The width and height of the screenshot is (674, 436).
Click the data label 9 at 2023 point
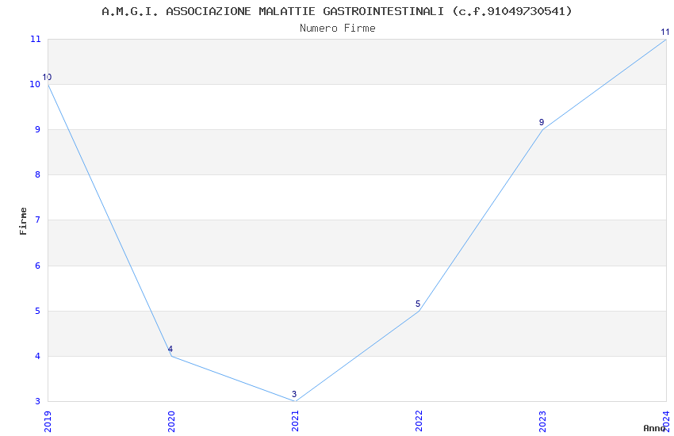tap(542, 122)
